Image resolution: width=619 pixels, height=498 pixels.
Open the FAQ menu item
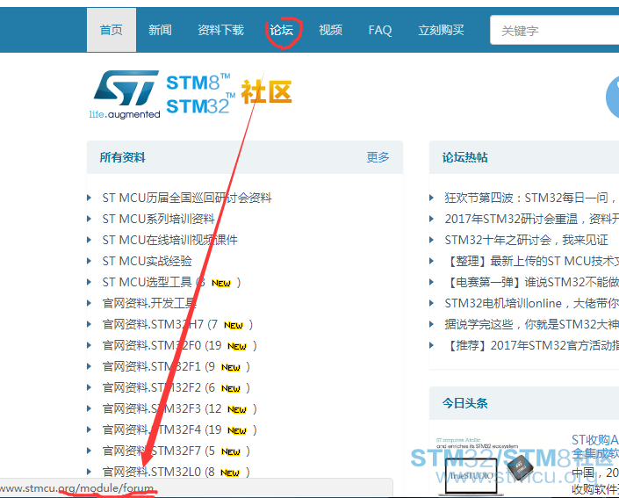pyautogui.click(x=380, y=30)
